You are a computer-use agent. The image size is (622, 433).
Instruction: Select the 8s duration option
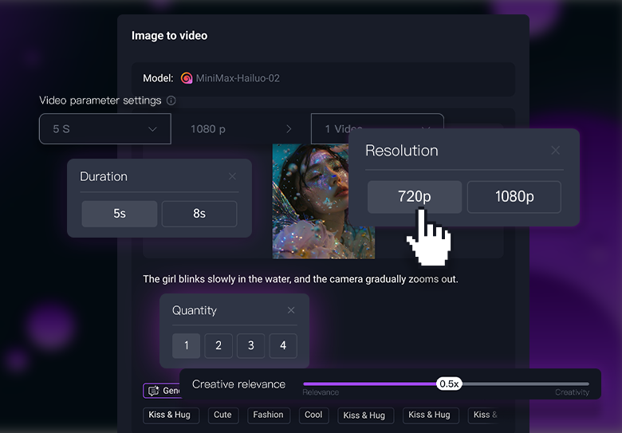tap(199, 214)
